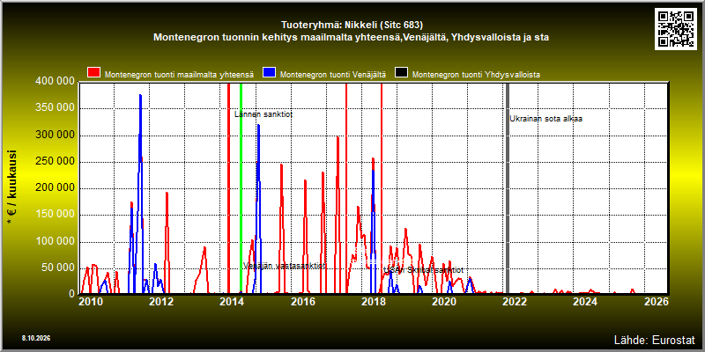
Task: Click the 'Lähde: Eurostat' source text
Action: (x=654, y=340)
